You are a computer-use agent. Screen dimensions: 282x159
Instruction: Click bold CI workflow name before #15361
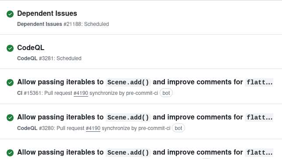click(20, 93)
